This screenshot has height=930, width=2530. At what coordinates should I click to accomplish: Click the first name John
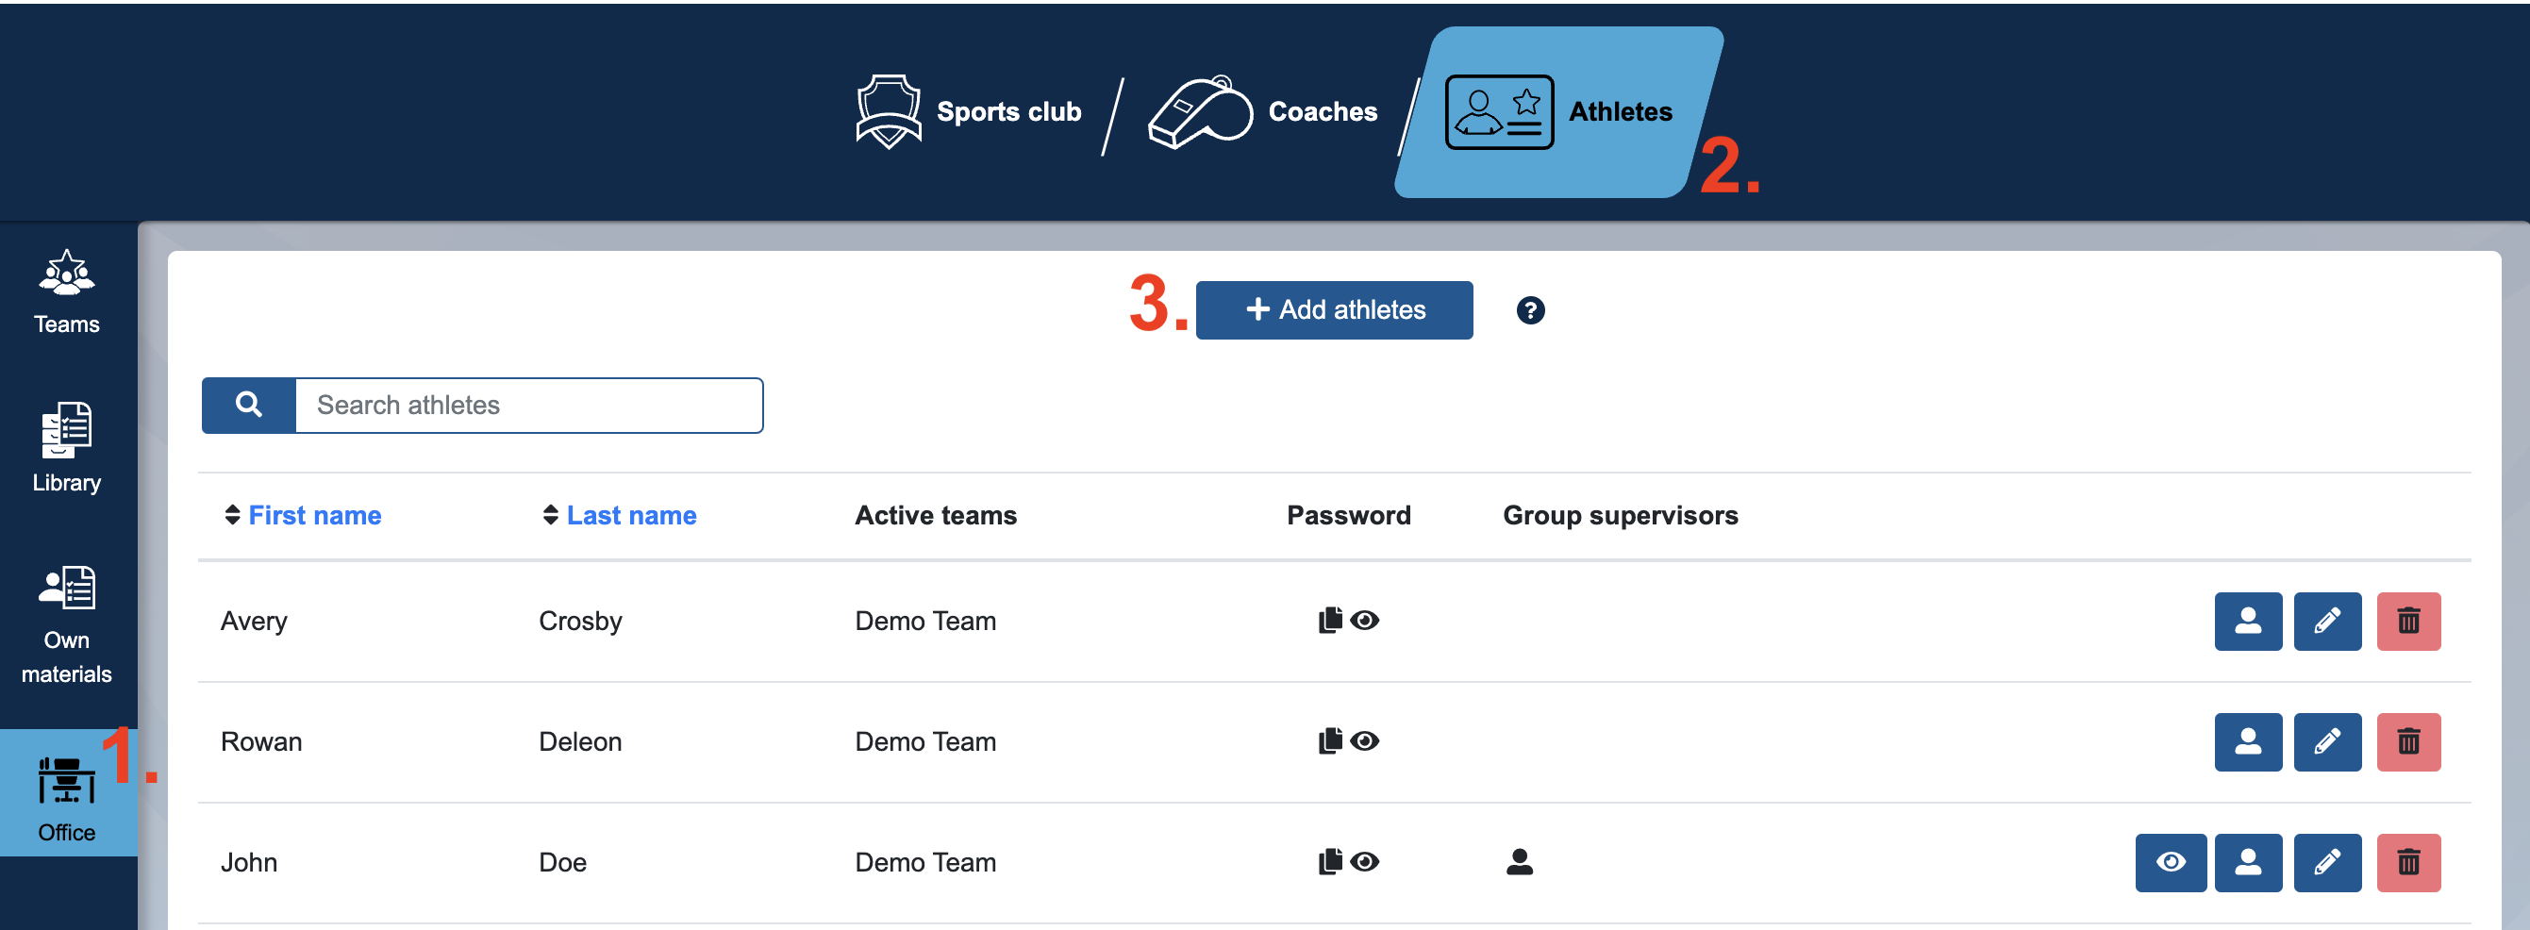tap(248, 863)
